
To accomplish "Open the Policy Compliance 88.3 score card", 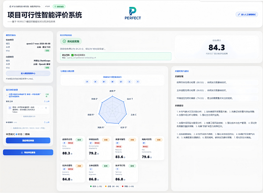I will click(x=73, y=148).
